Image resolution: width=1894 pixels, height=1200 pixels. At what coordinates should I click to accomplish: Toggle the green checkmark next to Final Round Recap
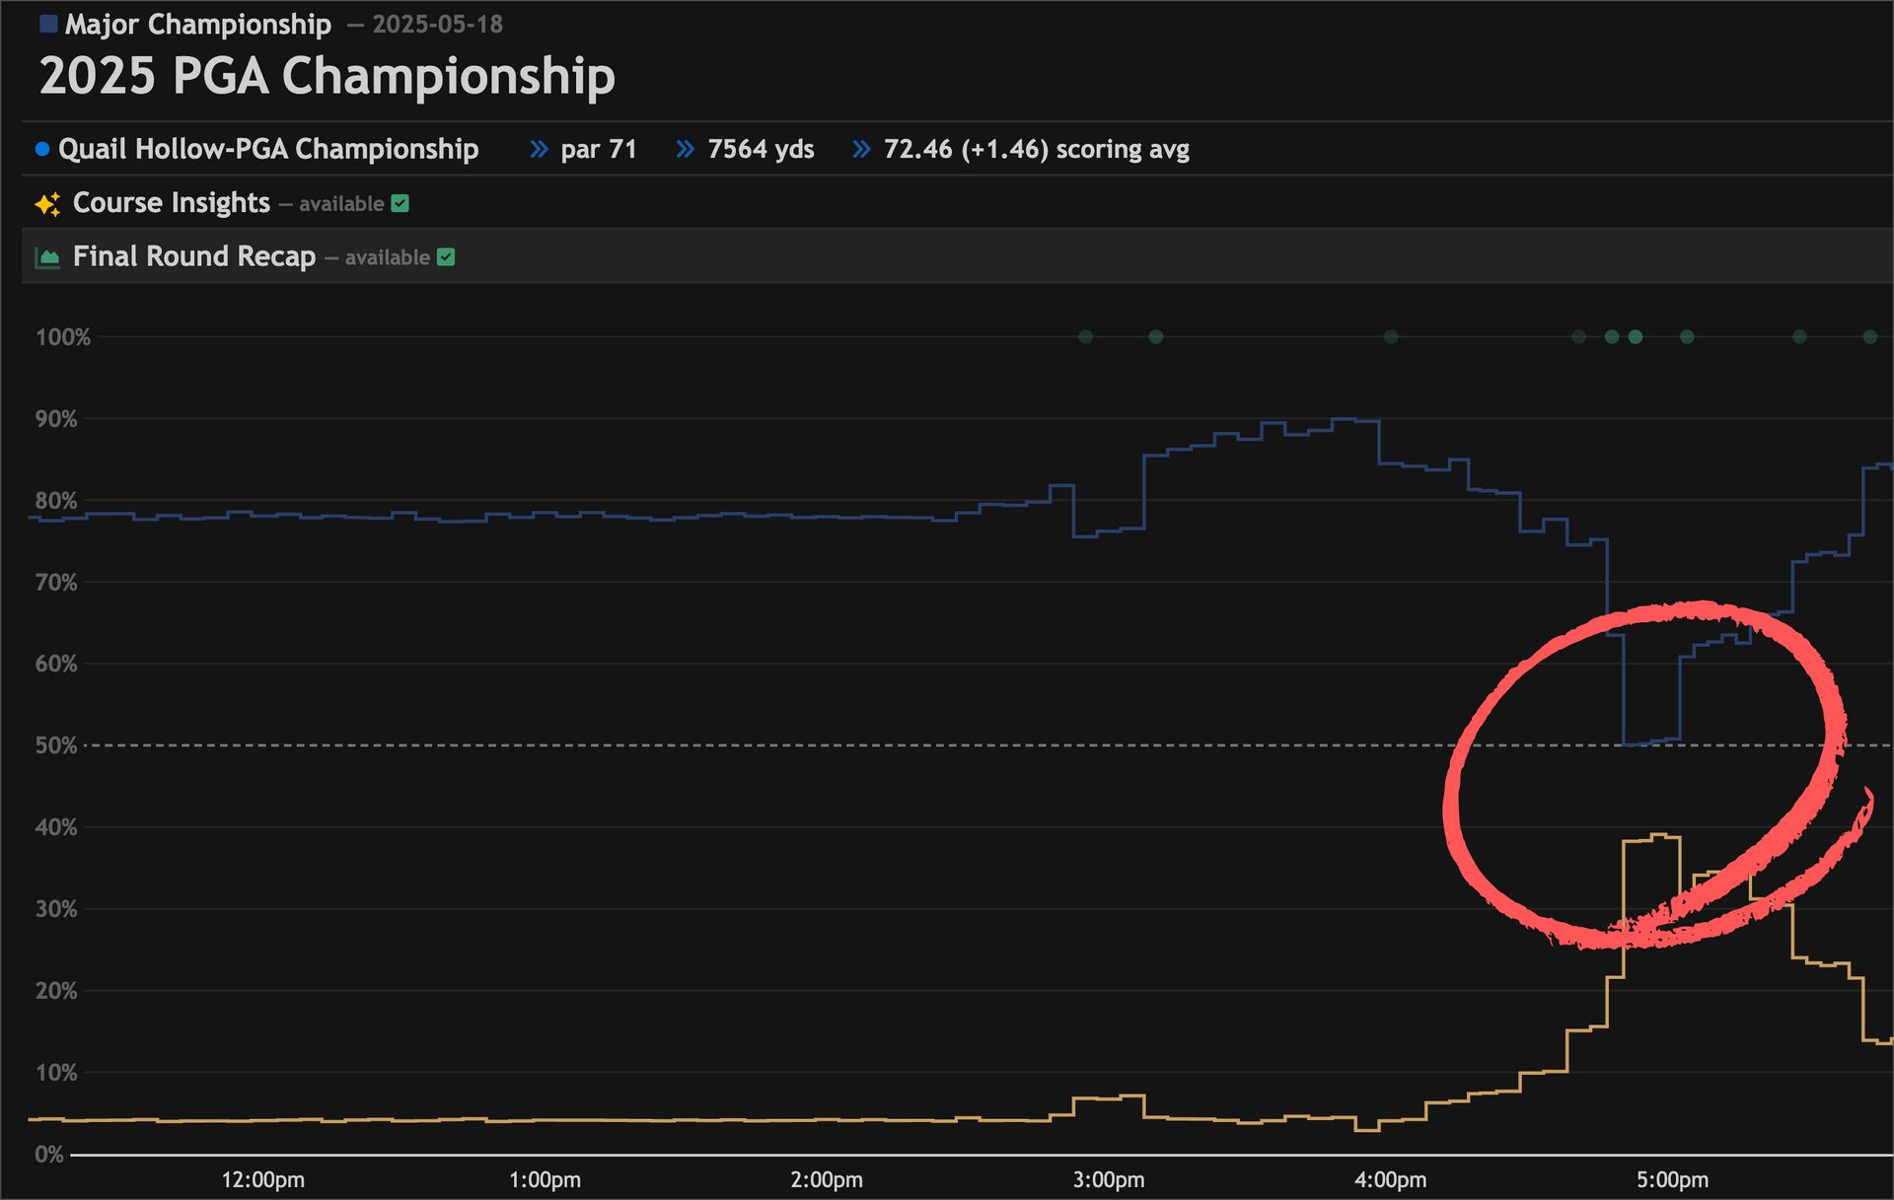pyautogui.click(x=446, y=257)
